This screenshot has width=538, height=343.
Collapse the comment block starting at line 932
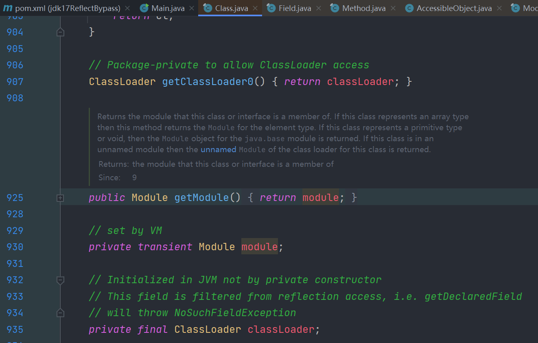[60, 280]
